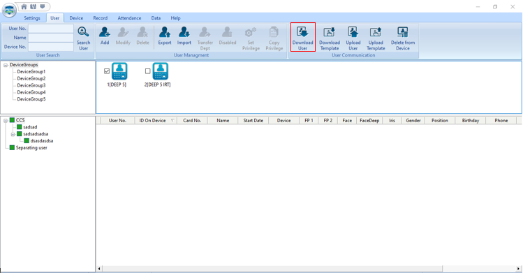
Task: Export users with the Export icon
Action: [x=164, y=32]
